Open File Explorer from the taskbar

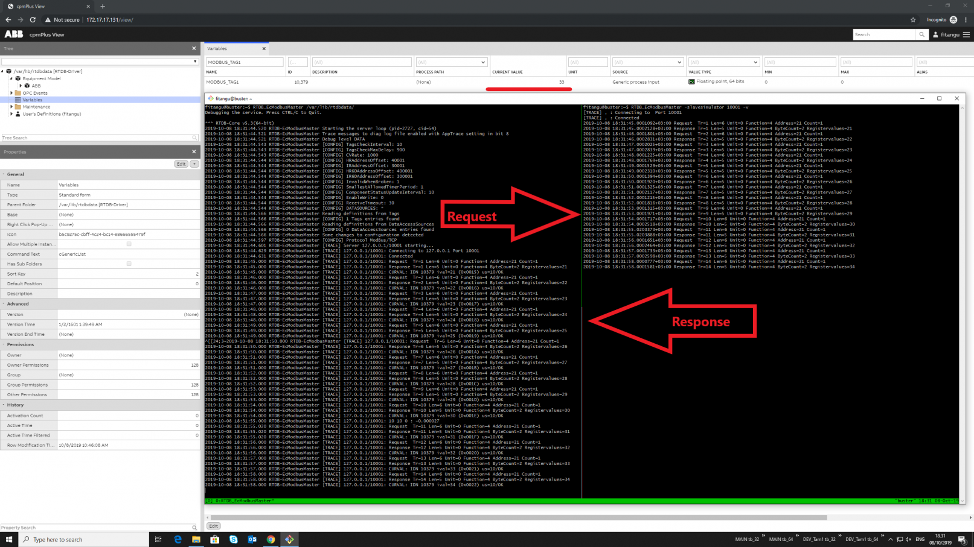(196, 539)
